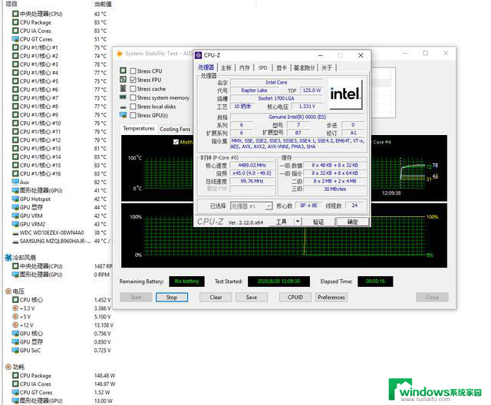Enable the Stress CPU checkbox

point(133,71)
